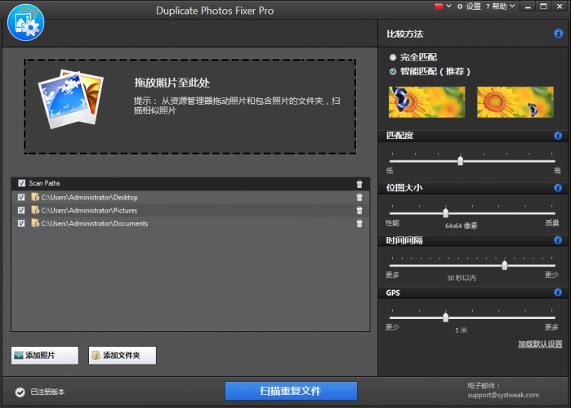Screen dimensions: 571x408
Task: Toggle the Scan Paths select-all checkbox
Action: point(22,183)
